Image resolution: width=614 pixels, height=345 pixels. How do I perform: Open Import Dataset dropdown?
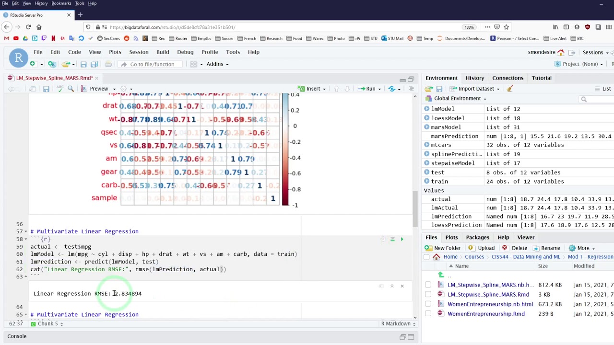[x=475, y=89]
